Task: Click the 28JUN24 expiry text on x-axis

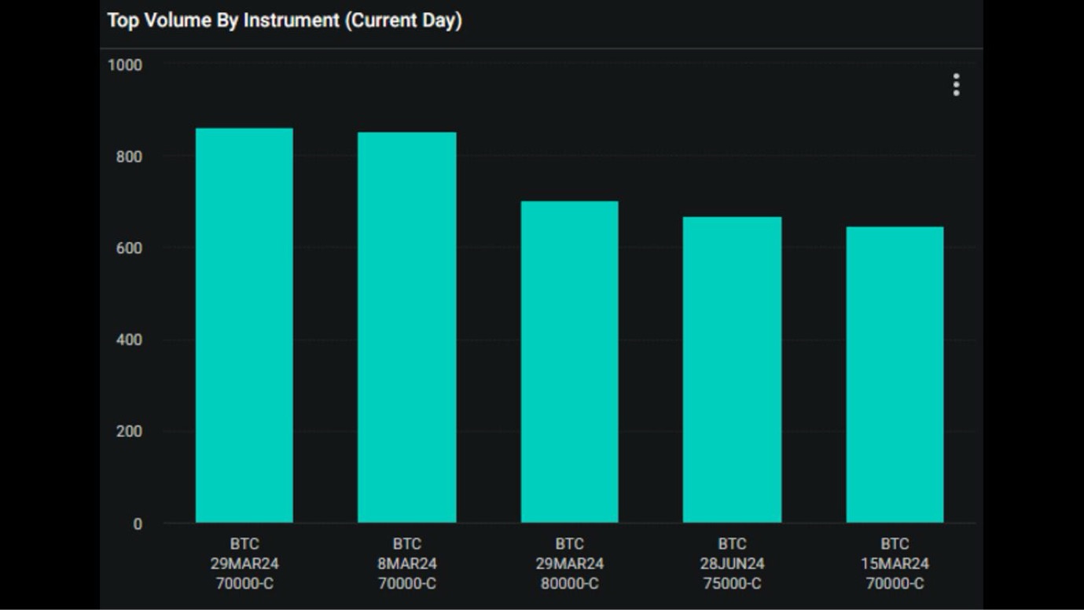Action: pos(732,564)
